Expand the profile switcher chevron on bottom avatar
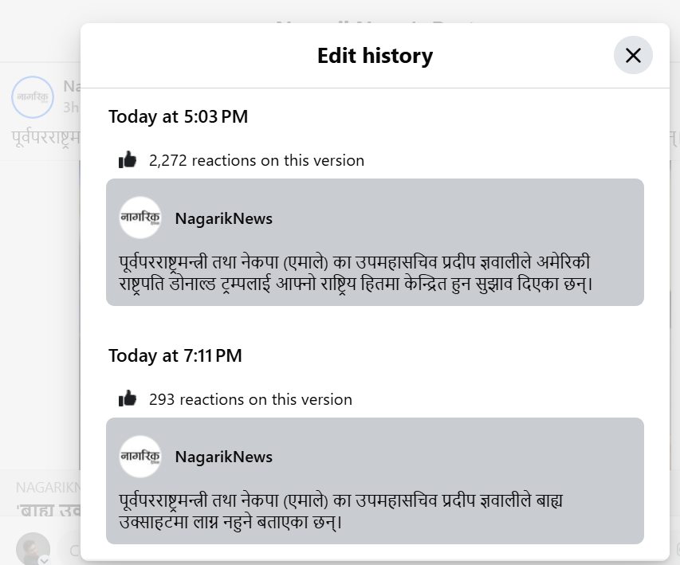The image size is (680, 565). click(44, 559)
